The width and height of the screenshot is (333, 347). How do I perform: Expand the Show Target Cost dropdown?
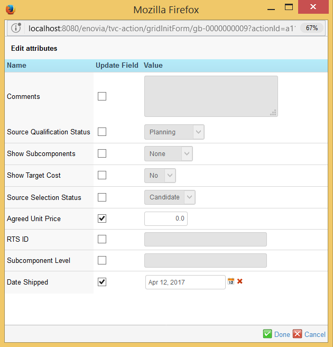point(160,176)
